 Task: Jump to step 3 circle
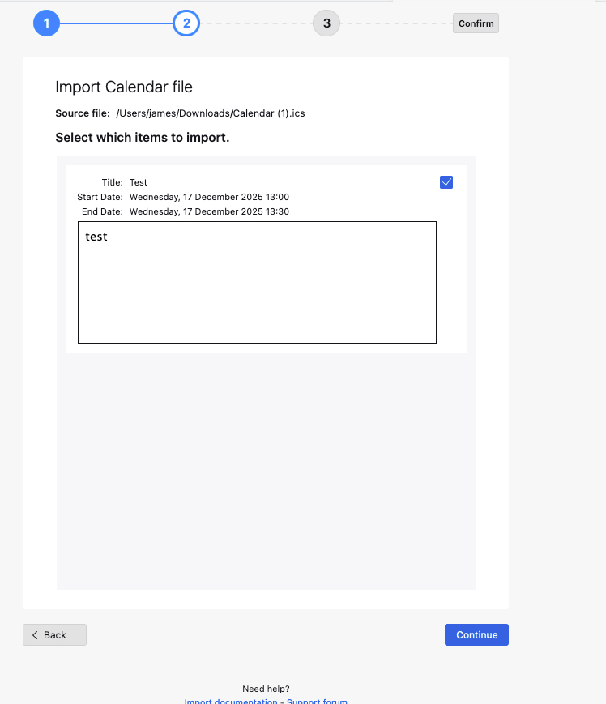click(326, 23)
